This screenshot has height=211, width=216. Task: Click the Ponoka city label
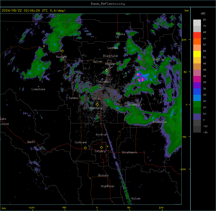pyautogui.click(x=120, y=34)
